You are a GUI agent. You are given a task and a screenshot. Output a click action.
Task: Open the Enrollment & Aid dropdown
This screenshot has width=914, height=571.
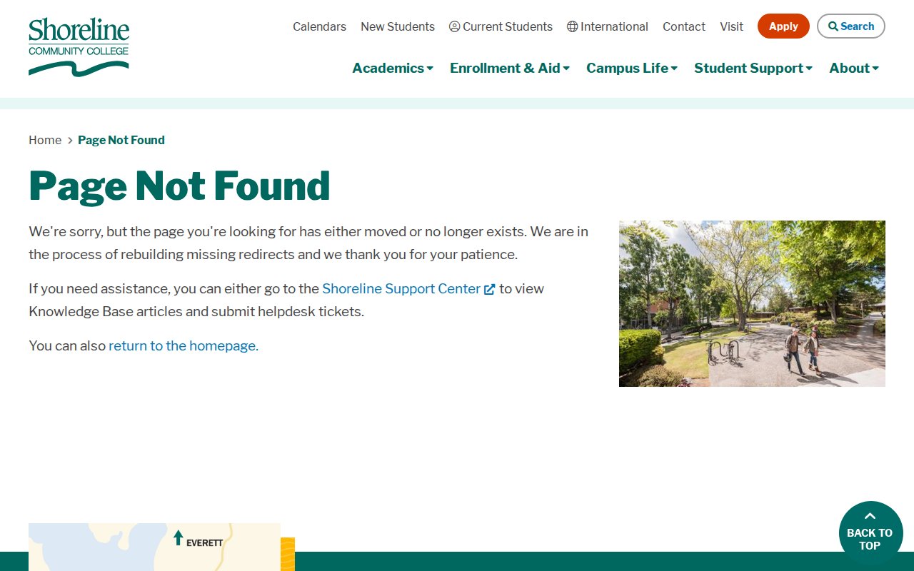[509, 68]
